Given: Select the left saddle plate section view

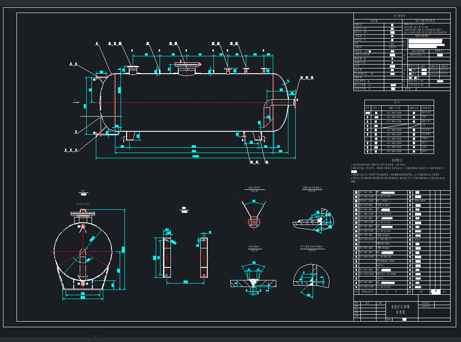Looking at the screenshot, I should [167, 257].
